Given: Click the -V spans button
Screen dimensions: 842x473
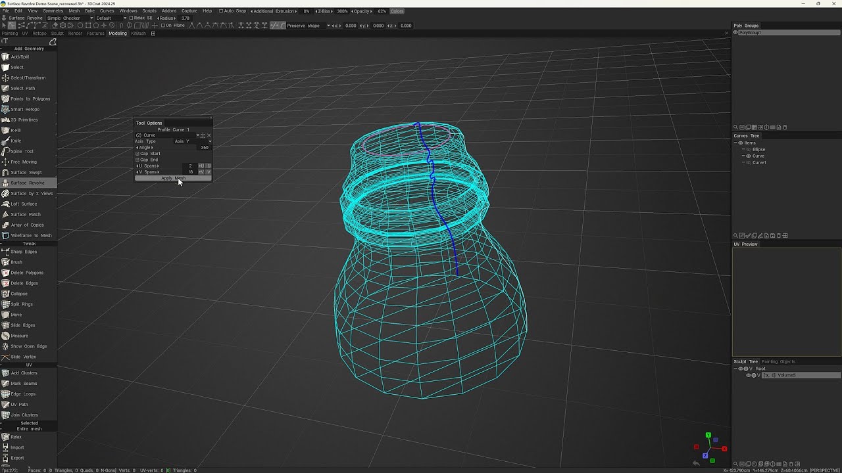Looking at the screenshot, I should tap(208, 172).
